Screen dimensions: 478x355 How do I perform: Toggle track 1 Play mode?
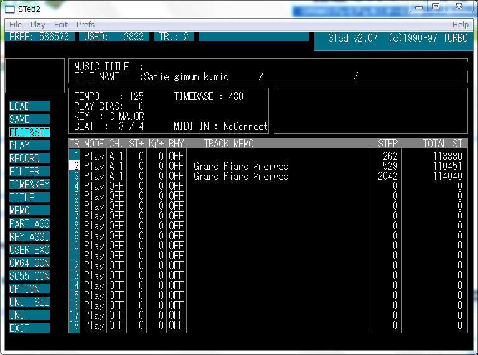point(94,157)
